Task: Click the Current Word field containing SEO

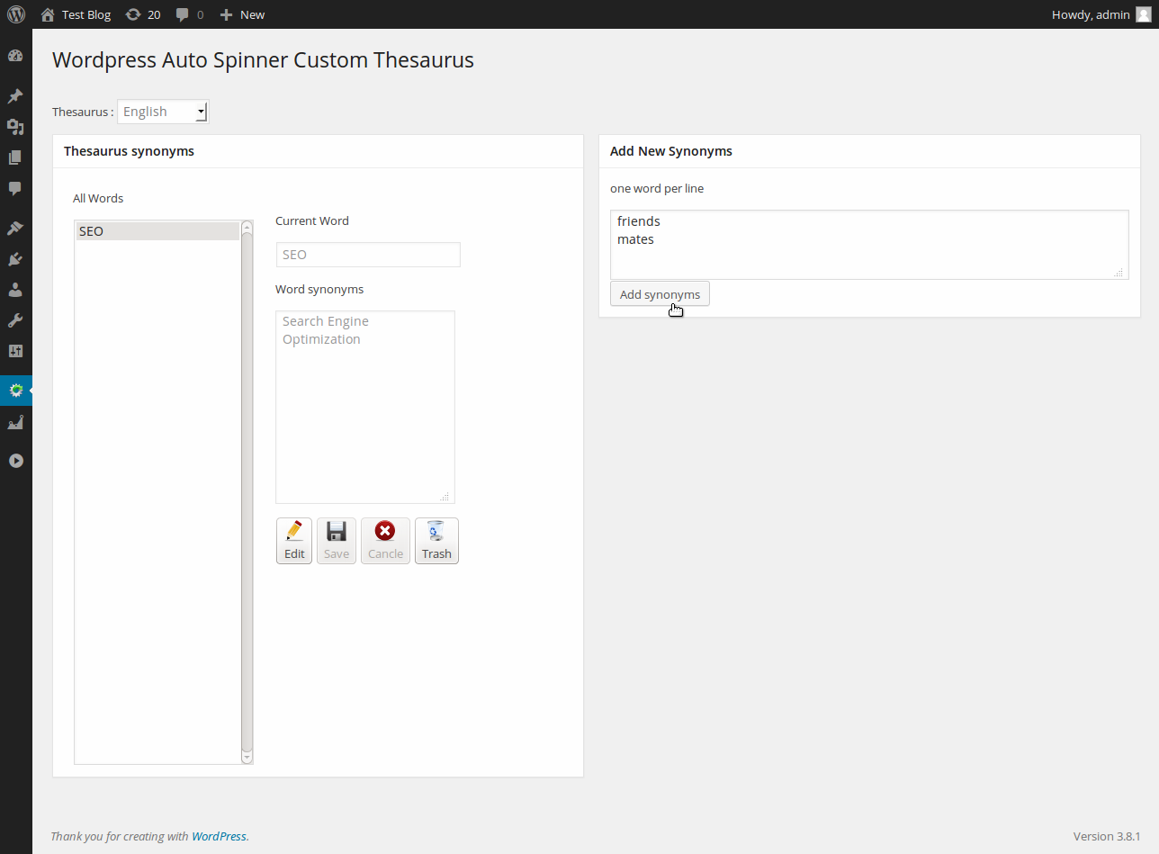Action: (x=368, y=255)
